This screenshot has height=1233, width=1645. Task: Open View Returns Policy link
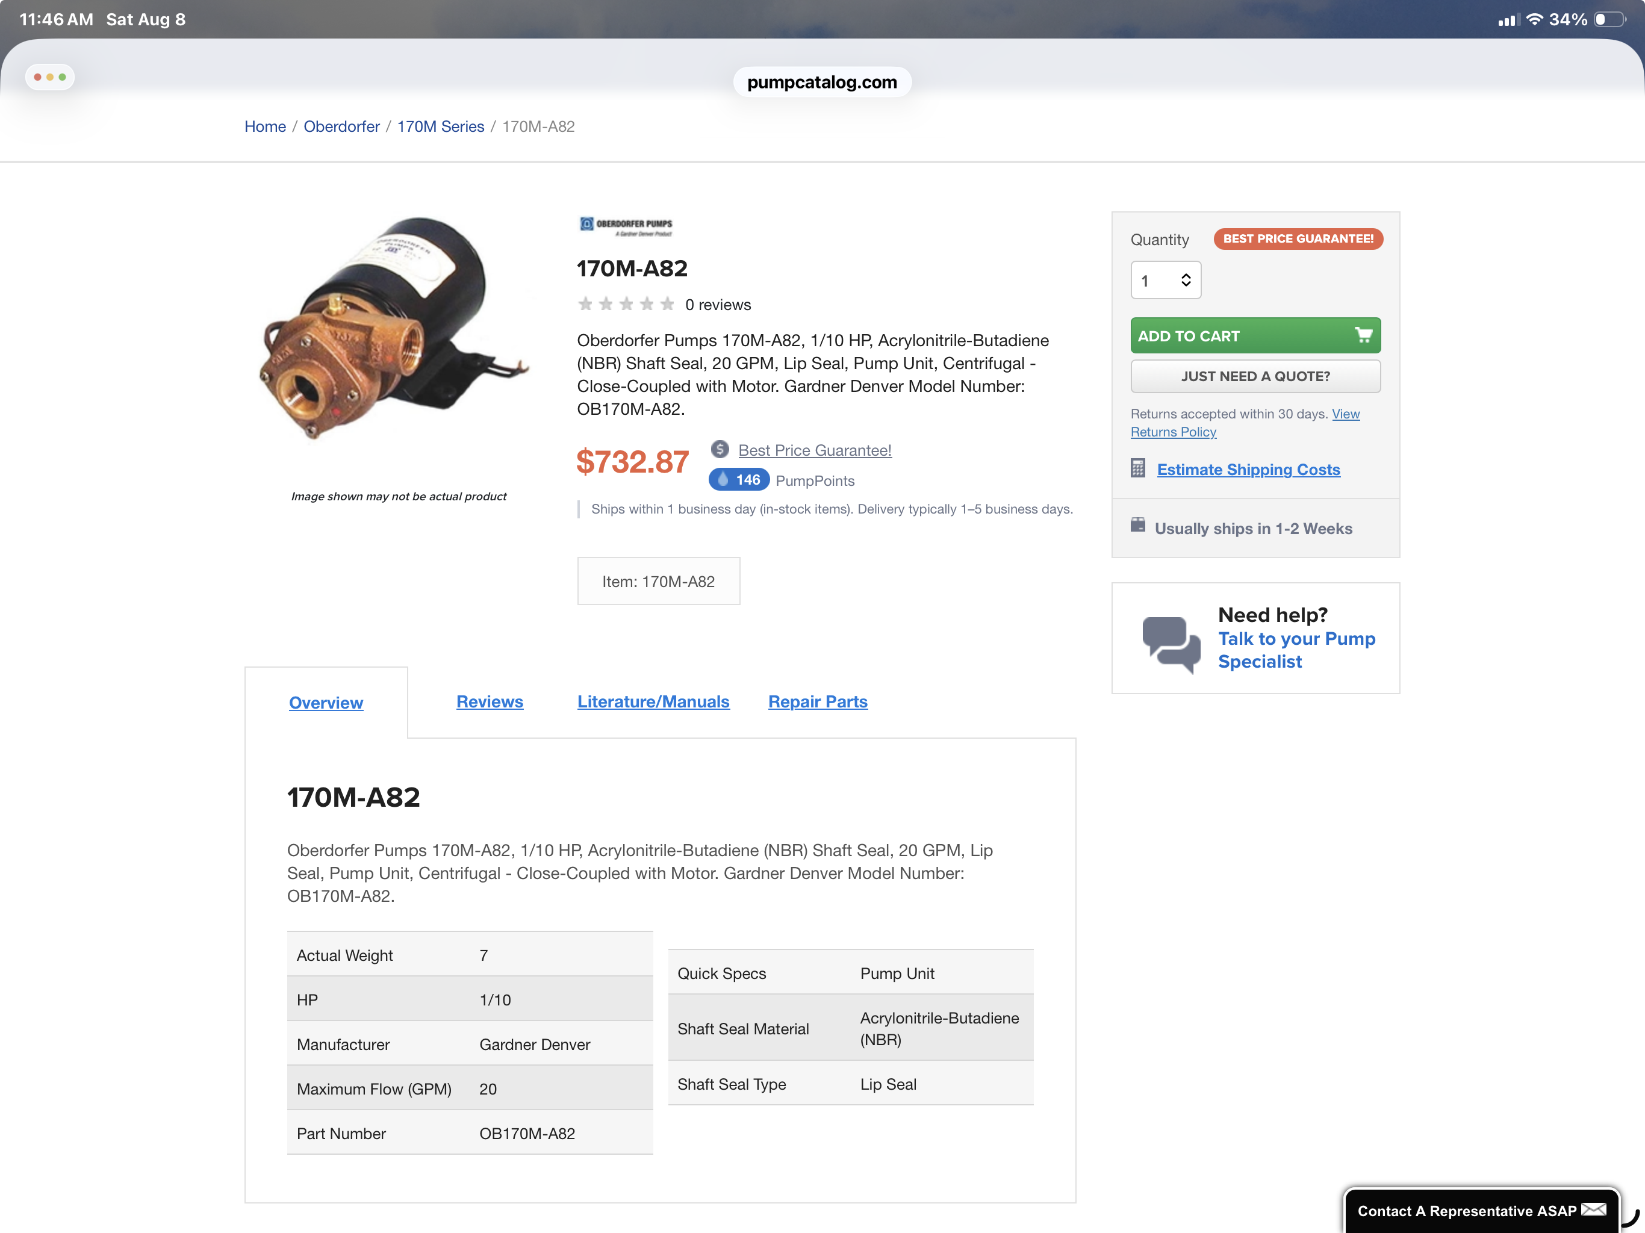tap(1244, 423)
